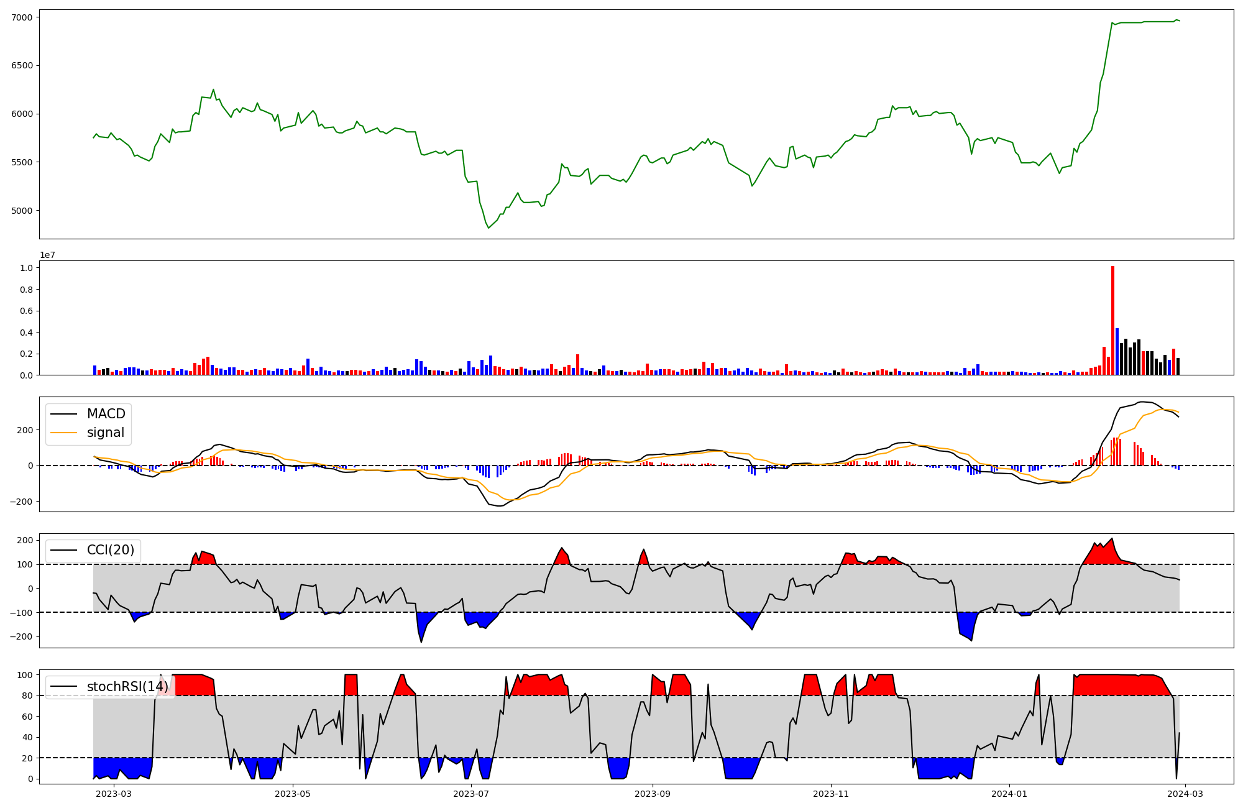1243x808 pixels.
Task: Click the 2024-03 x-axis tick label
Action: [x=1186, y=794]
